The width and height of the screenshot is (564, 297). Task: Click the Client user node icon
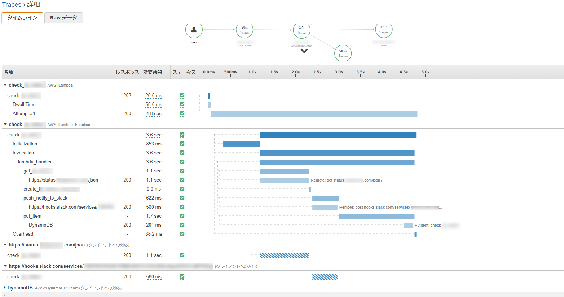click(x=194, y=30)
